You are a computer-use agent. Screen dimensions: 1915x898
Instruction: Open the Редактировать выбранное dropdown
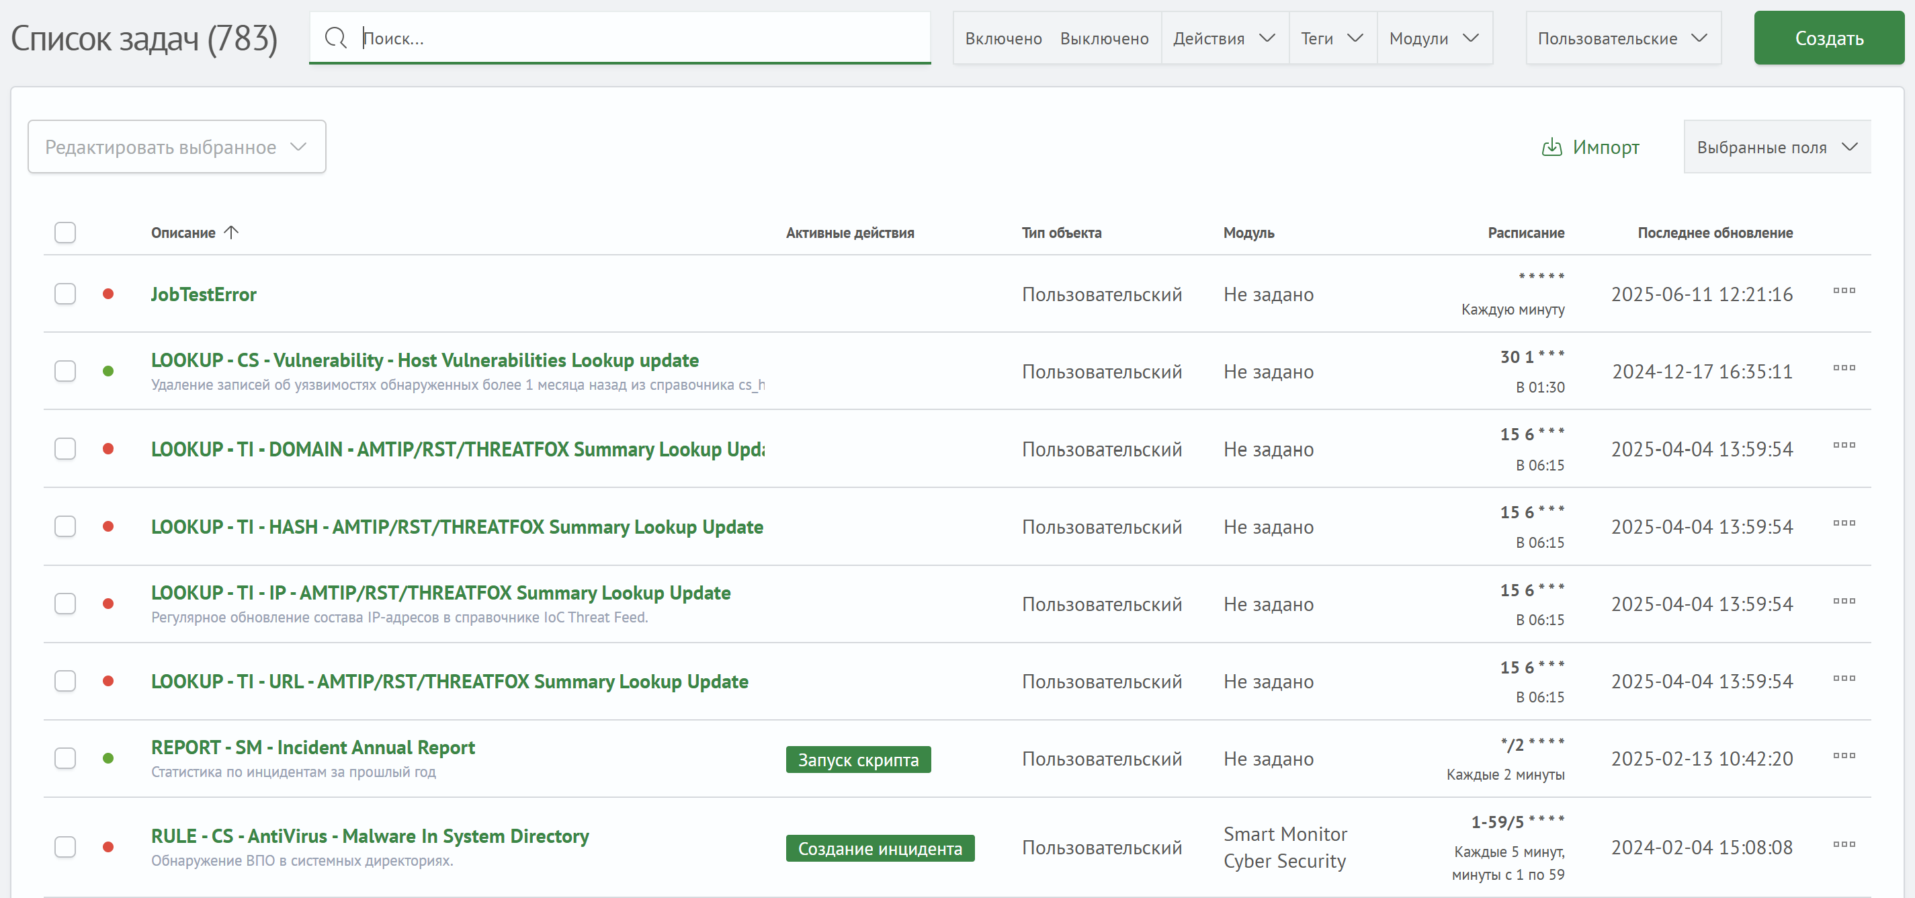[x=177, y=147]
